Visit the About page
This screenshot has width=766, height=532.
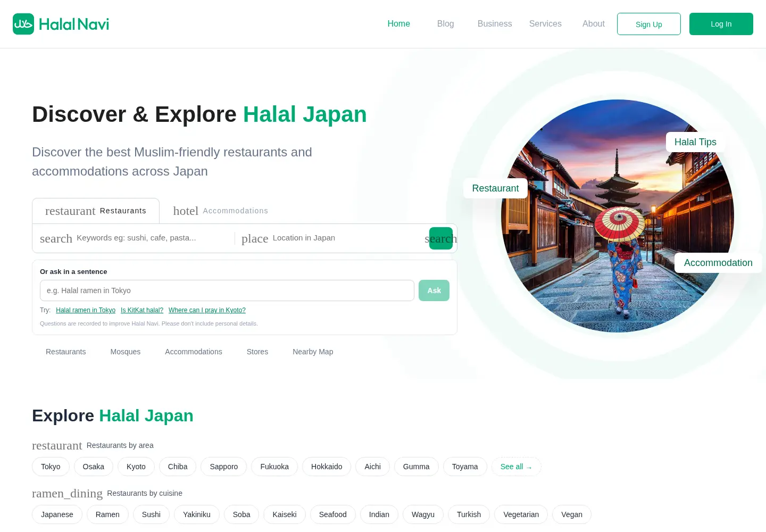coord(594,24)
